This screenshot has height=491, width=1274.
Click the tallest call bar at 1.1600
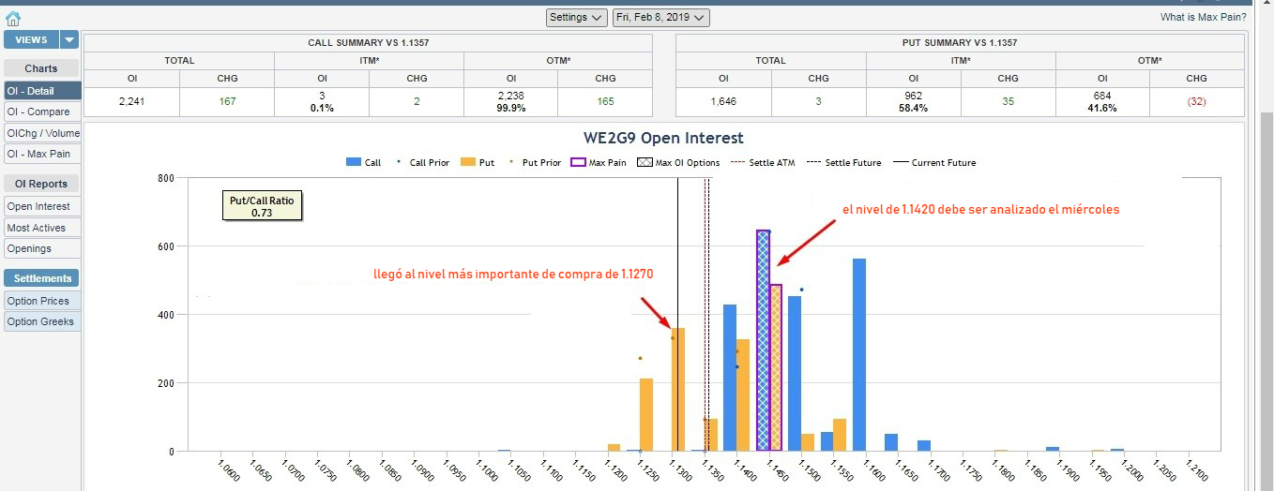coord(859,356)
